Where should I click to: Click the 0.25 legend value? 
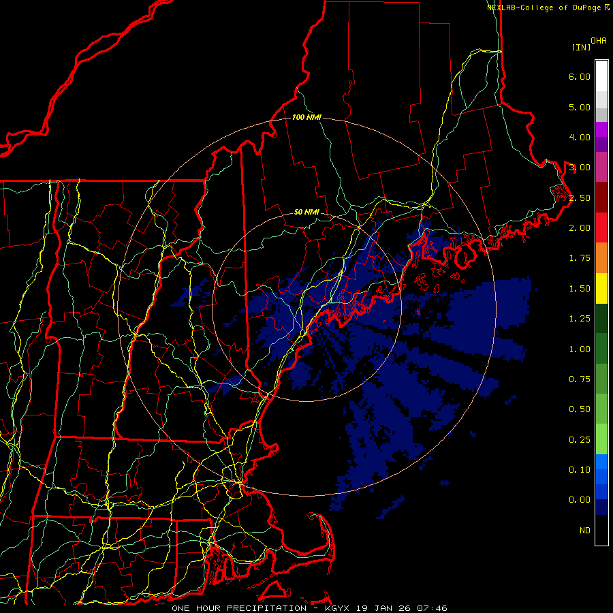tap(580, 440)
